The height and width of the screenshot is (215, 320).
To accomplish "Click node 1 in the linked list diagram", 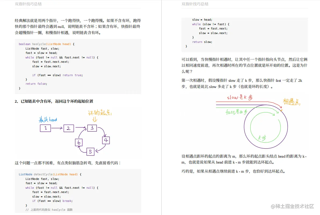I will point(45,128).
